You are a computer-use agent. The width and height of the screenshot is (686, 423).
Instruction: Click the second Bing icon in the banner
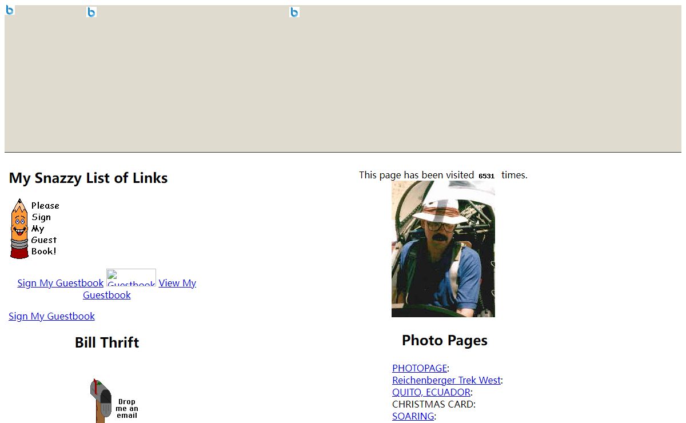click(x=91, y=12)
